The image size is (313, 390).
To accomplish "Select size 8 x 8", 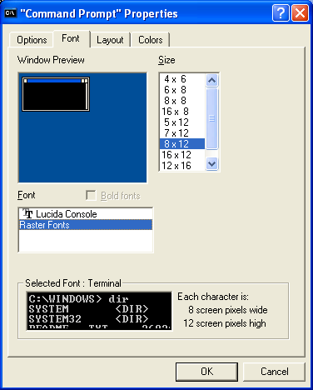I will pos(182,101).
